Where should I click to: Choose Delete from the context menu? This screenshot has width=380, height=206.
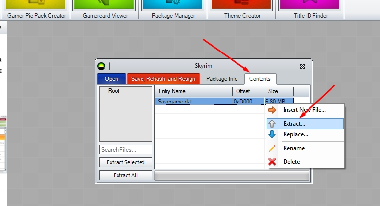(x=305, y=161)
